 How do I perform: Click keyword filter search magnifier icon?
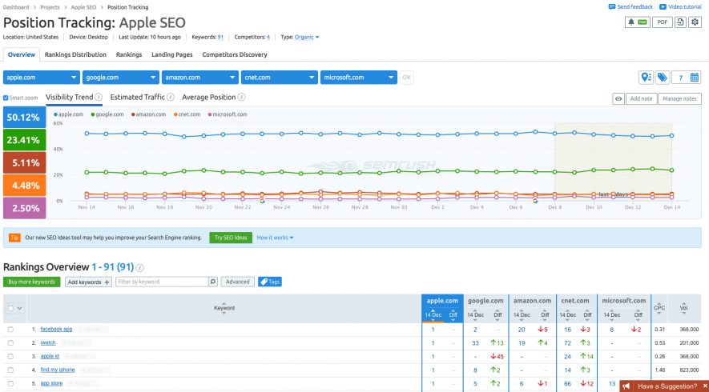coord(213,282)
